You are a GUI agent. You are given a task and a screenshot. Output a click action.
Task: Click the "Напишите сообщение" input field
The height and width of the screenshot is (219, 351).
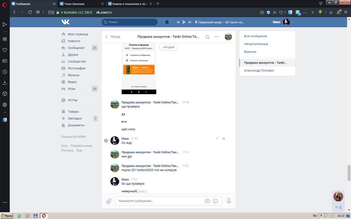(159, 201)
